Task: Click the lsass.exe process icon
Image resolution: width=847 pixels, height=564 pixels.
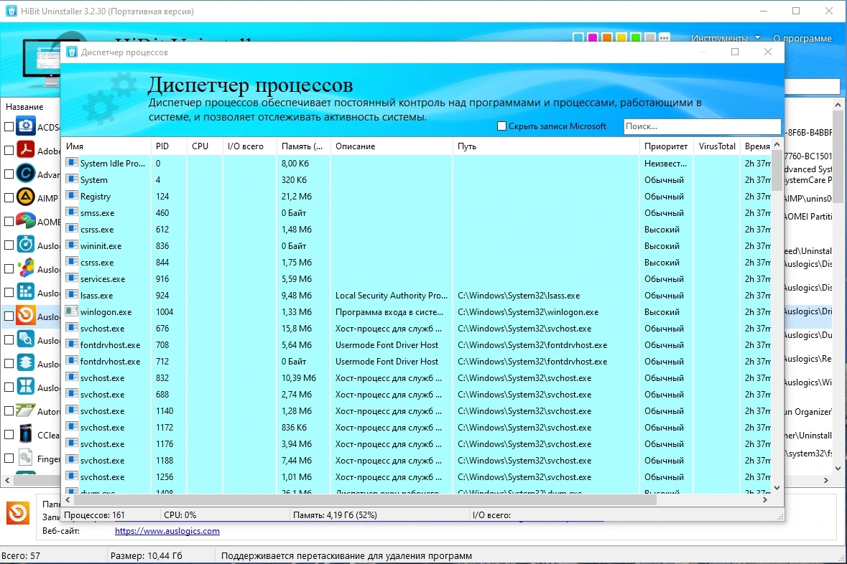Action: coord(71,295)
